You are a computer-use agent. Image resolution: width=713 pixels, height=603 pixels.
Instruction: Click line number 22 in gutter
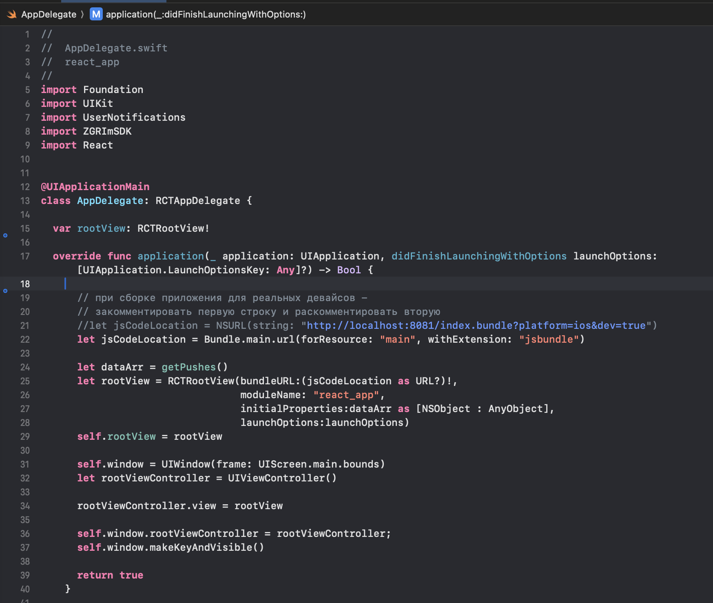pyautogui.click(x=25, y=339)
